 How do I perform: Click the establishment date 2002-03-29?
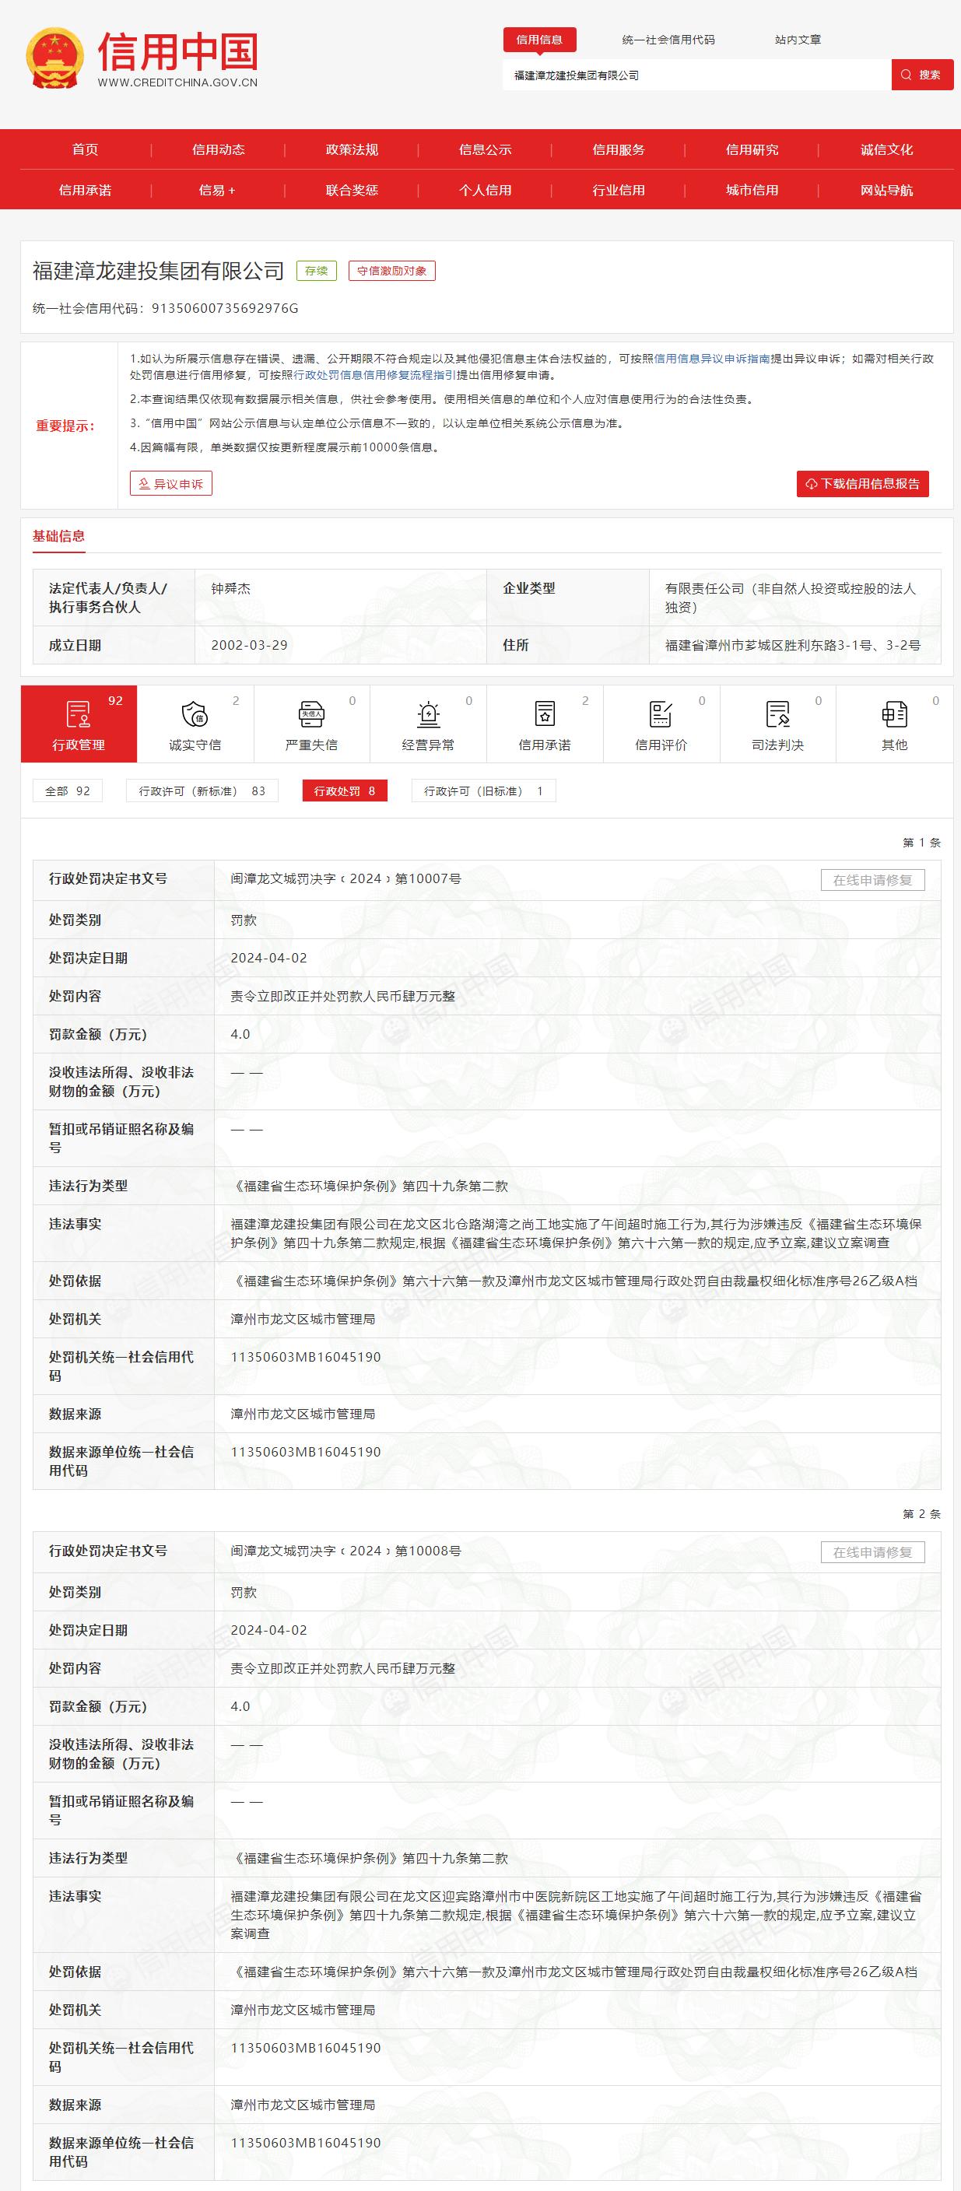[x=249, y=646]
